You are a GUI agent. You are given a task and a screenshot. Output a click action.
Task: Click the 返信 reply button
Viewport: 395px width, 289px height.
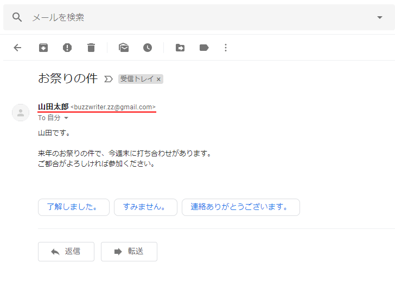pos(66,252)
